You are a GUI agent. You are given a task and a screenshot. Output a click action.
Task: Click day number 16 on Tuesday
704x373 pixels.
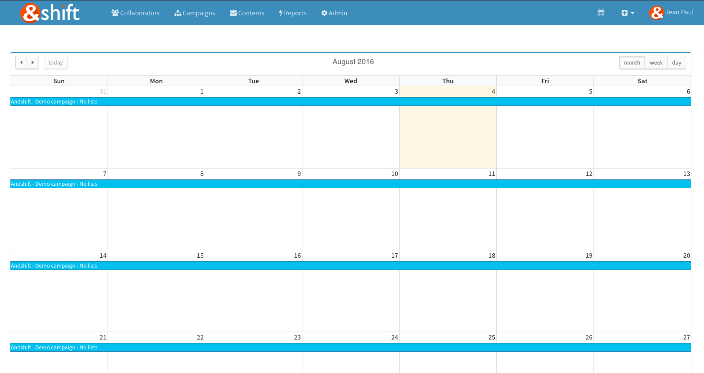tap(297, 256)
